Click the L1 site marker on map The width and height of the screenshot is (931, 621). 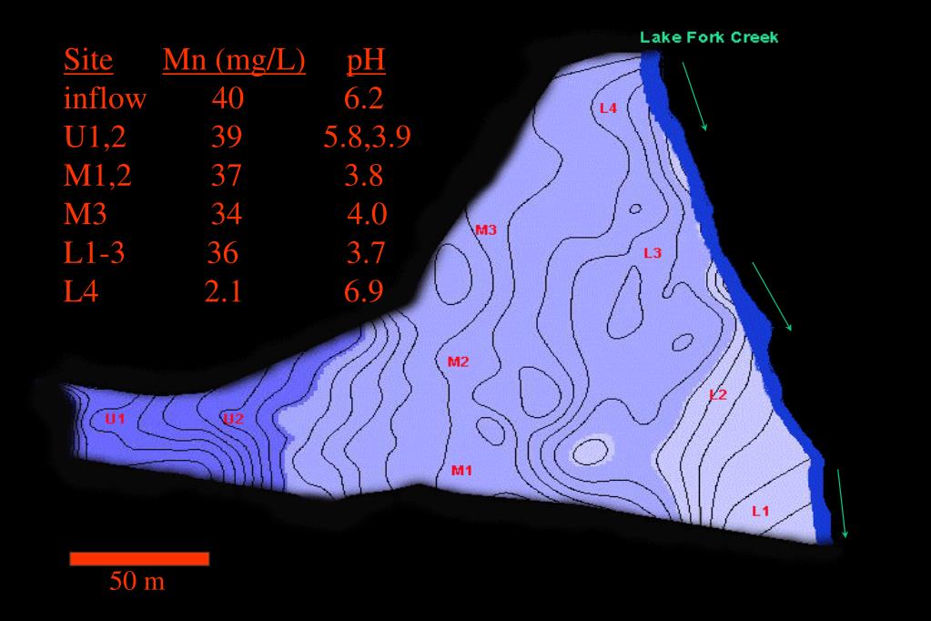(760, 511)
